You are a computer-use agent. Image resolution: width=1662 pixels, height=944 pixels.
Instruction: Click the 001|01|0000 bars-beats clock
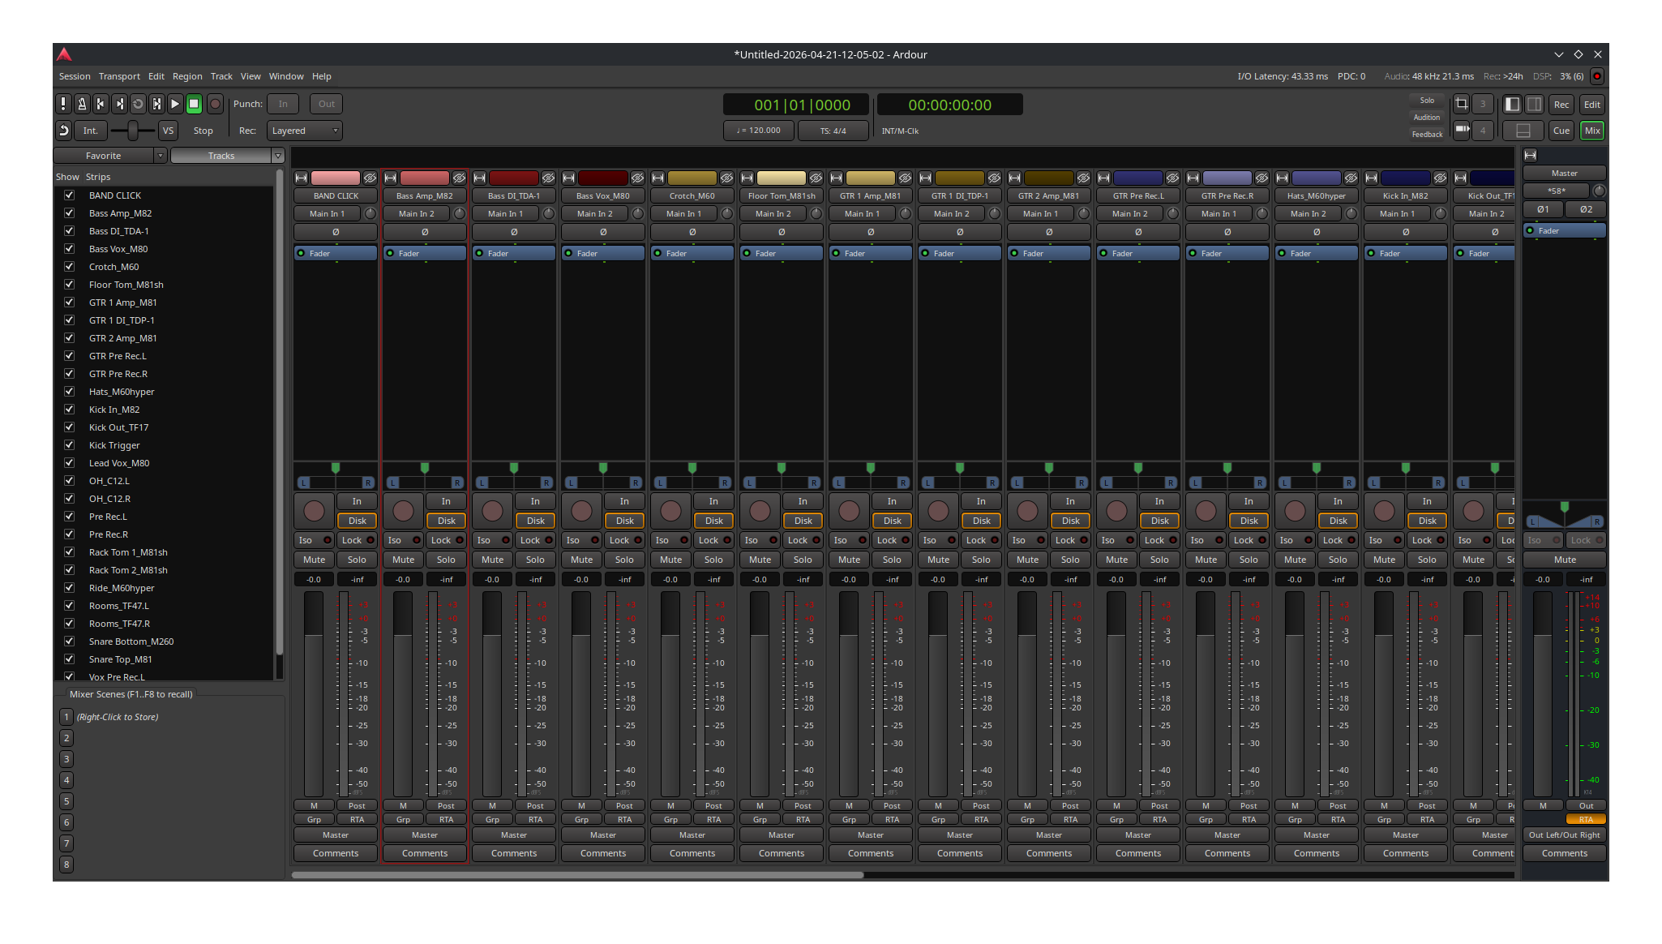[x=796, y=105]
